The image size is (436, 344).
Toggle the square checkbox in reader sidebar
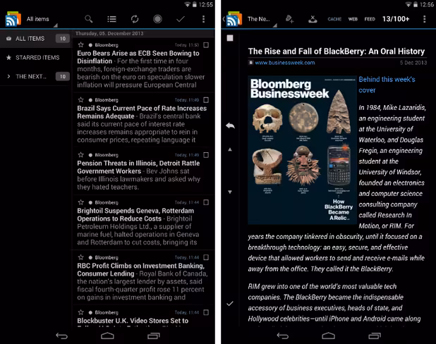(x=230, y=38)
